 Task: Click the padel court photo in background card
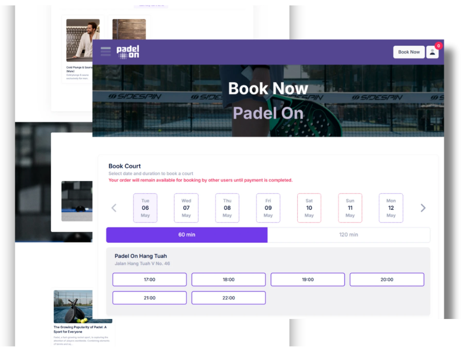[x=77, y=201]
